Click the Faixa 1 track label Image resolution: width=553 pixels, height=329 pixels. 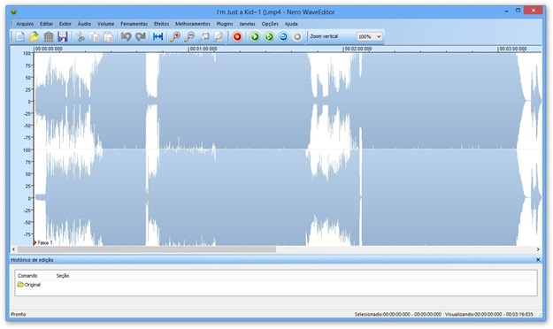pos(45,242)
